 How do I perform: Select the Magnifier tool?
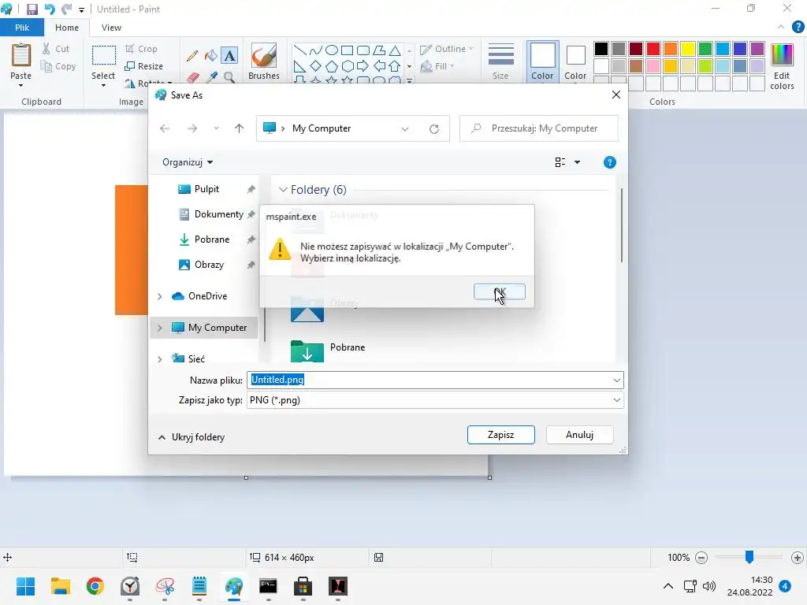pos(229,77)
